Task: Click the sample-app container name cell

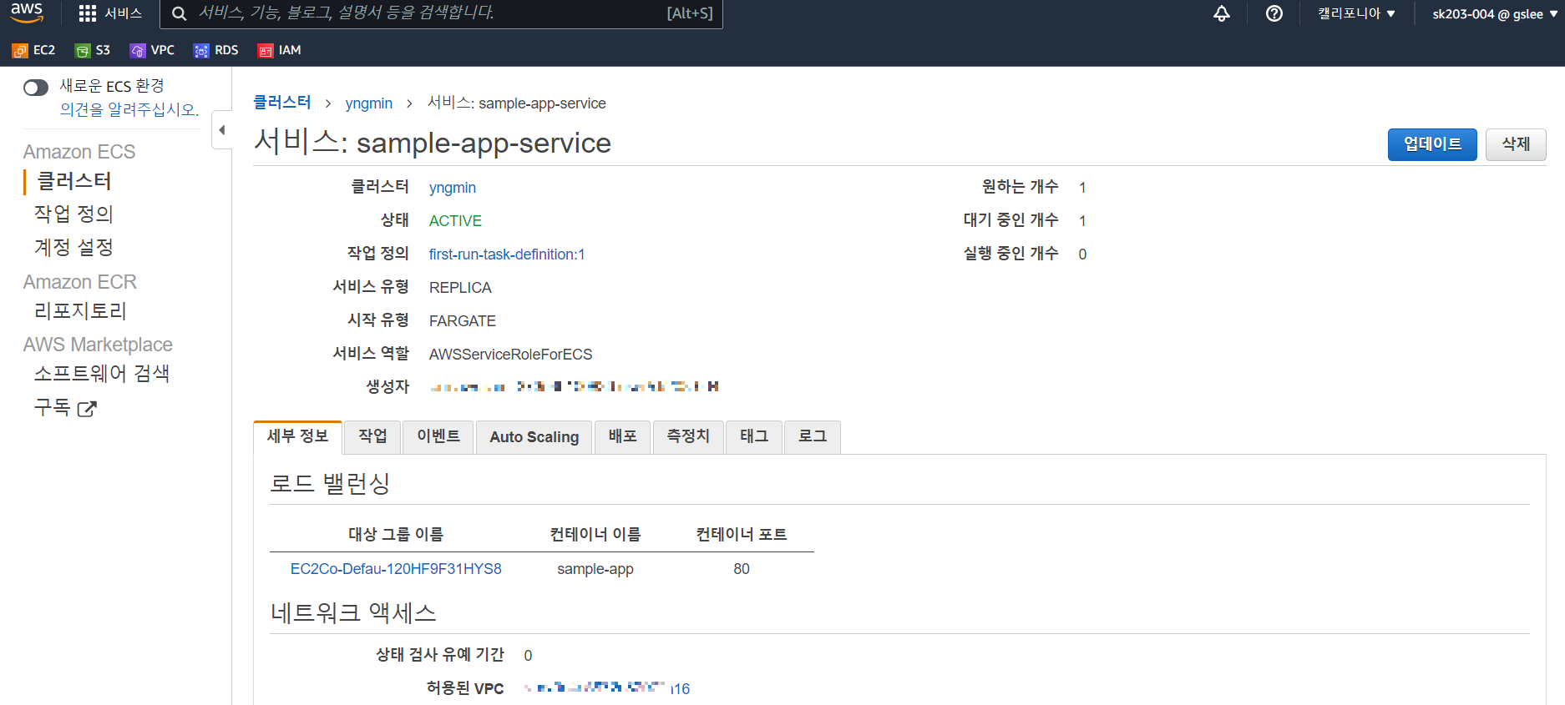Action: click(595, 569)
